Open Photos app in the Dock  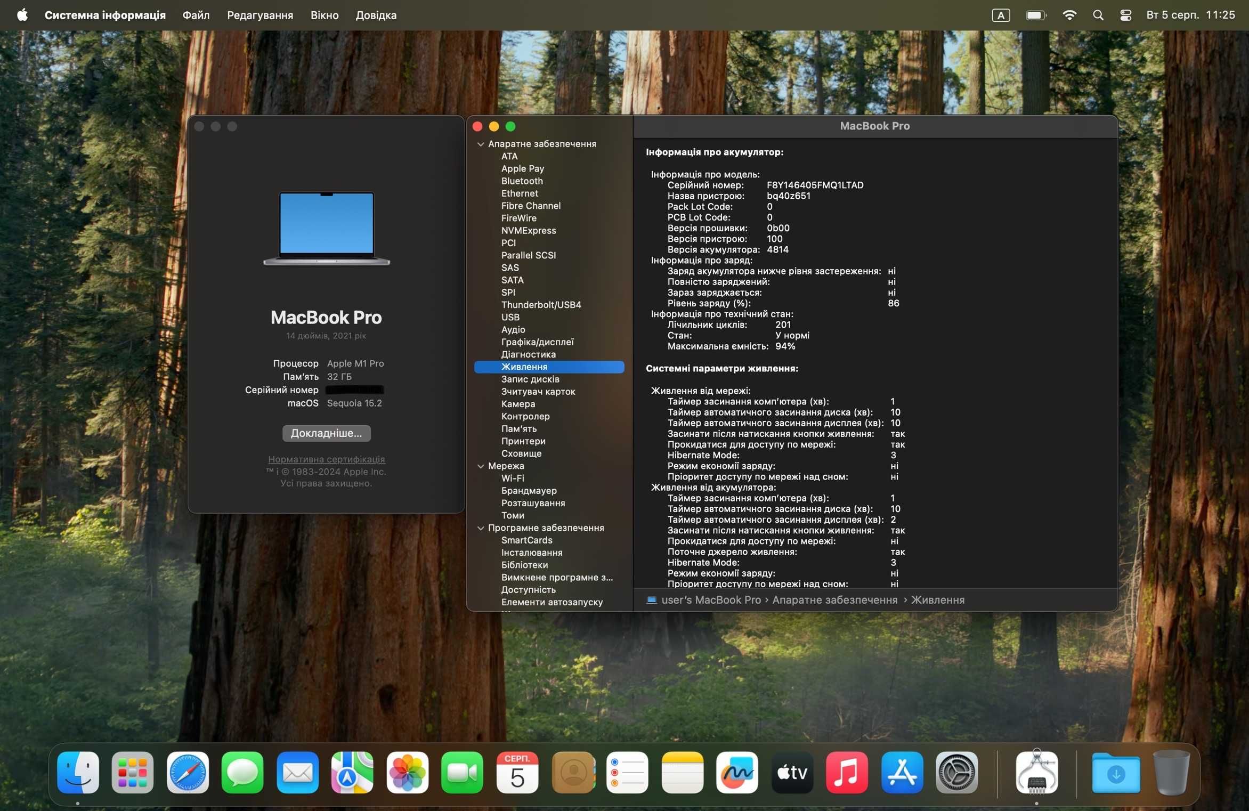point(407,772)
